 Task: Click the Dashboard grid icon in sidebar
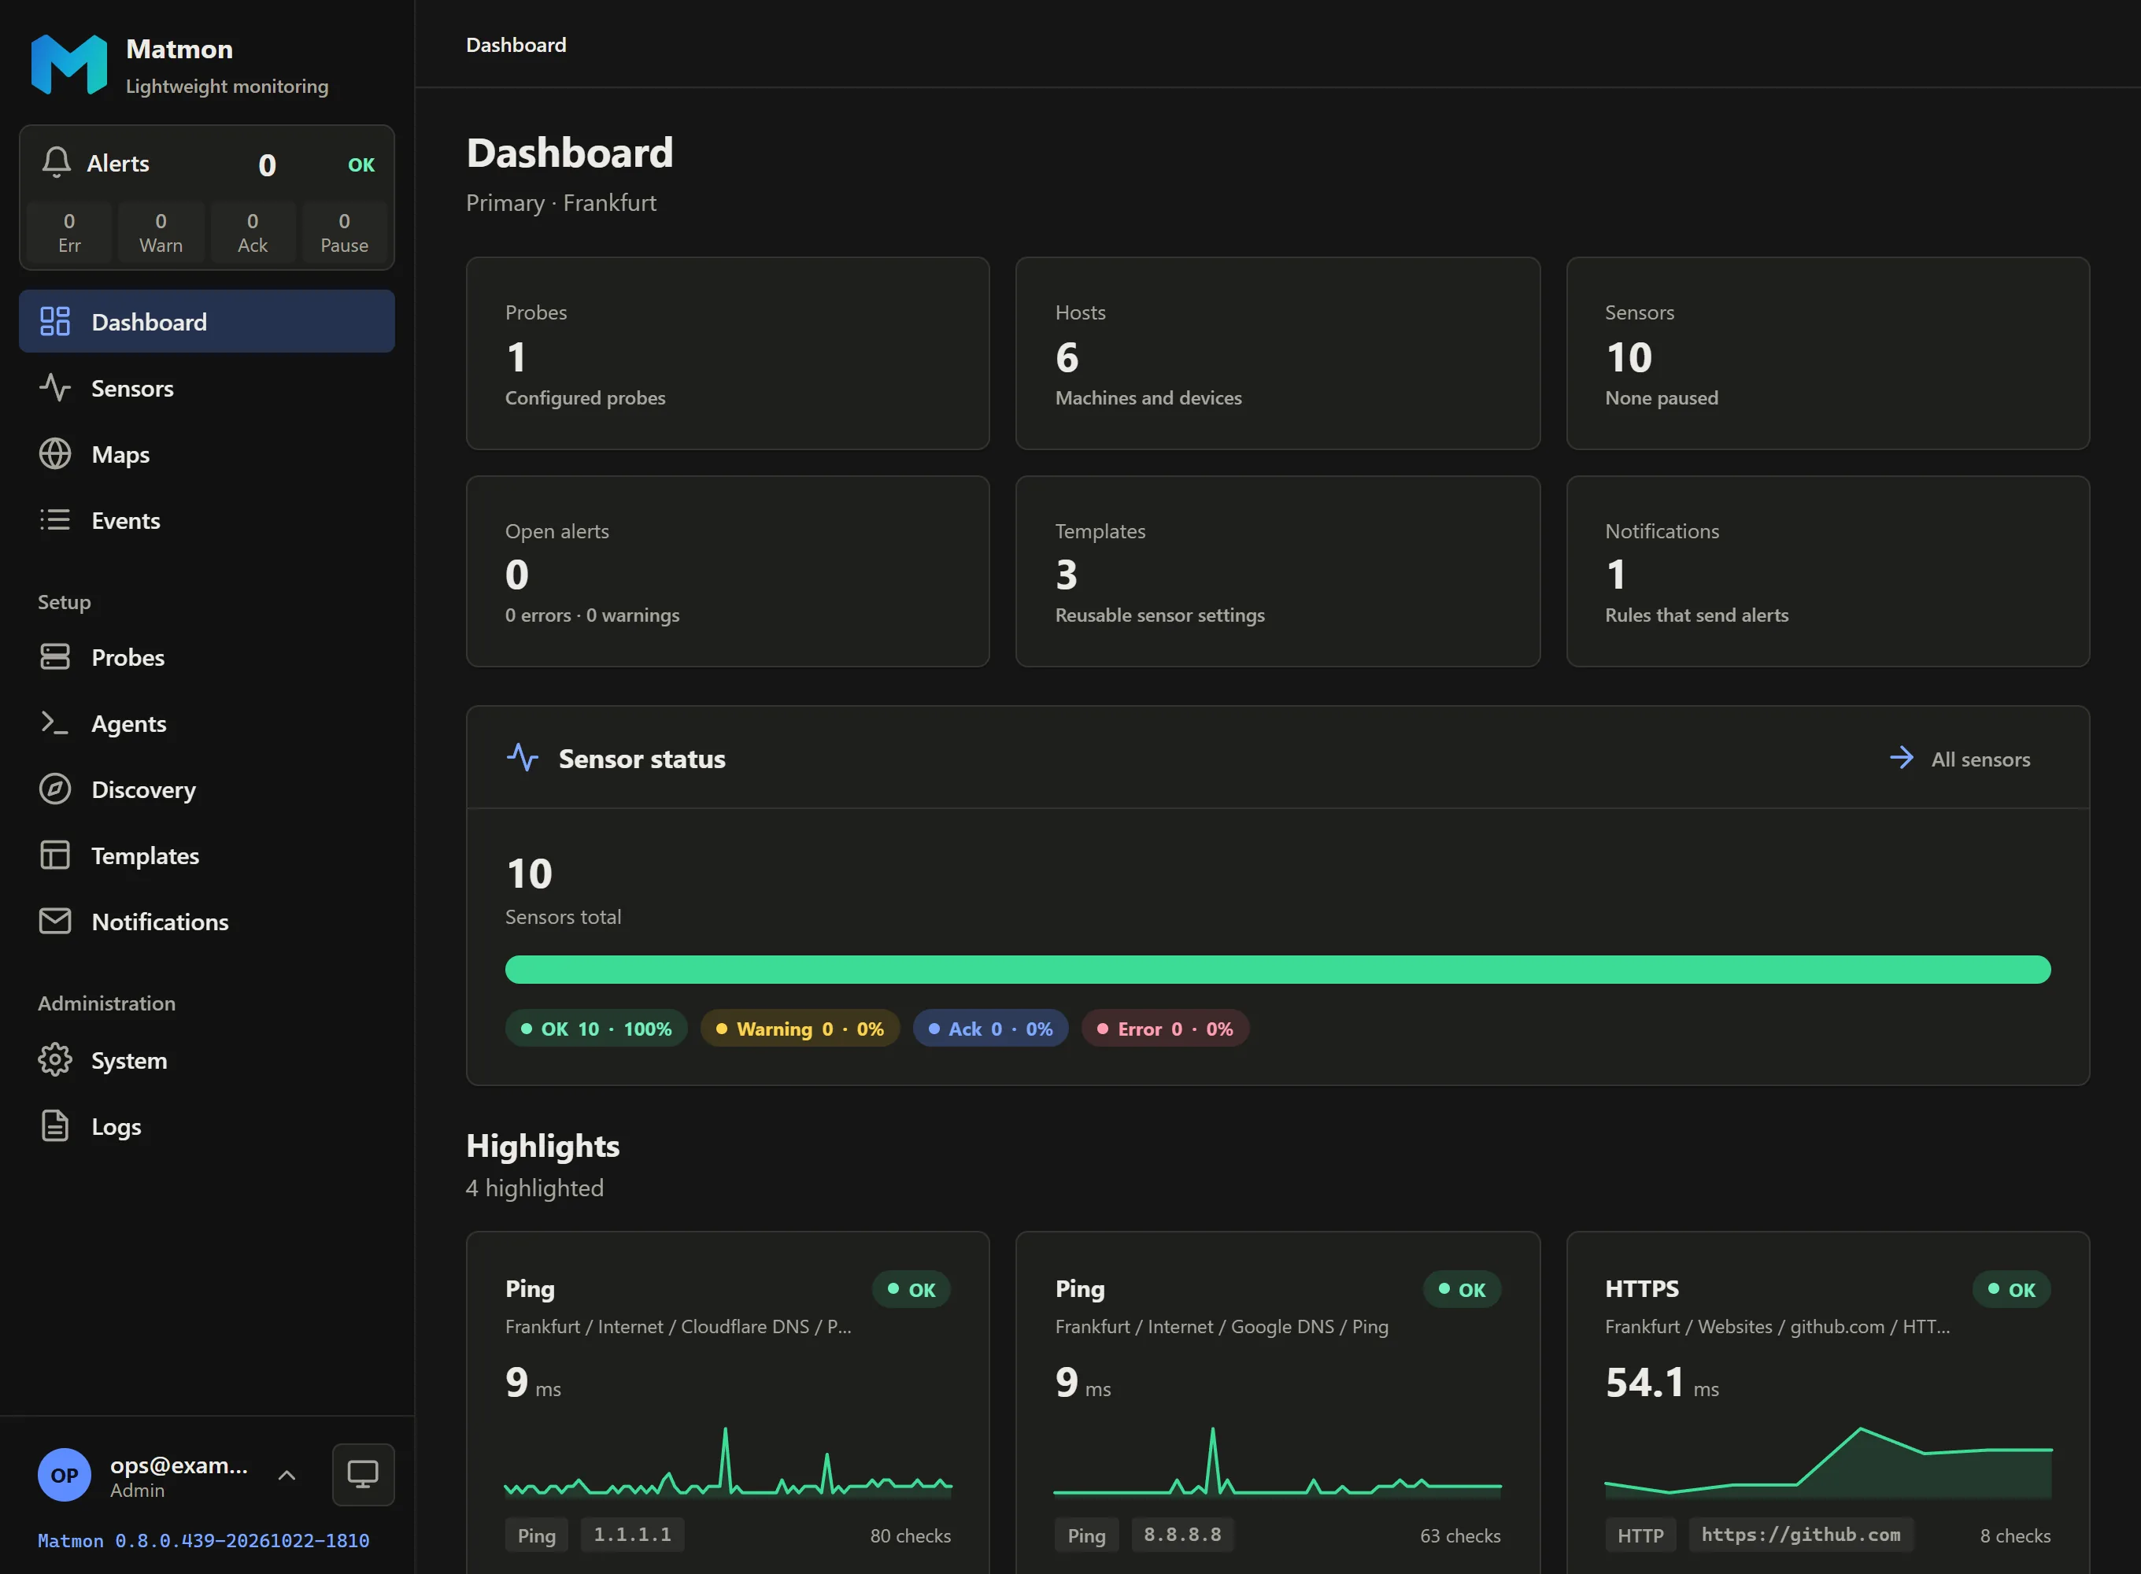[54, 321]
